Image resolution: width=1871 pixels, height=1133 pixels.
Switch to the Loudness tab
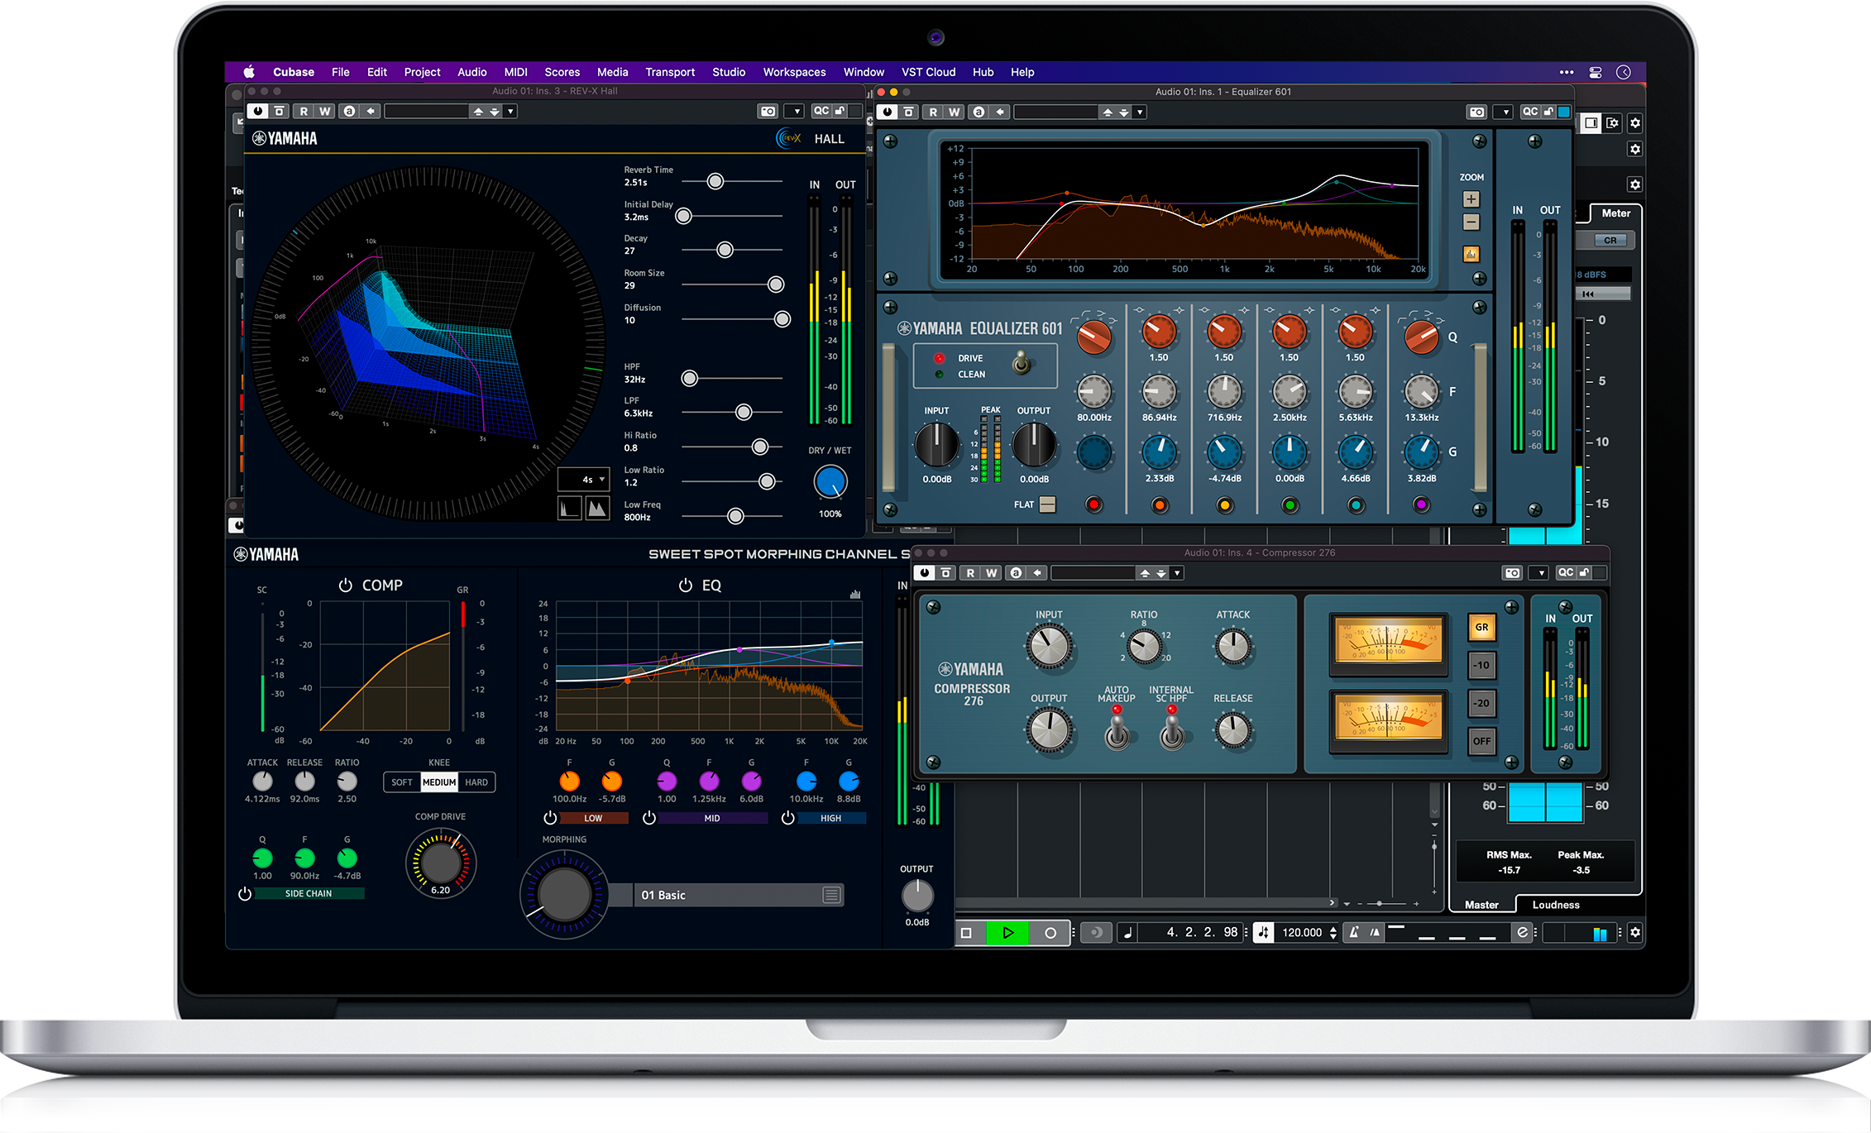pyautogui.click(x=1555, y=905)
